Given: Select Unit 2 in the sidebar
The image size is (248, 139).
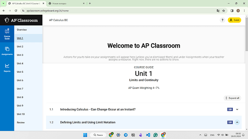Looking at the screenshot, I should click(x=20, y=47).
